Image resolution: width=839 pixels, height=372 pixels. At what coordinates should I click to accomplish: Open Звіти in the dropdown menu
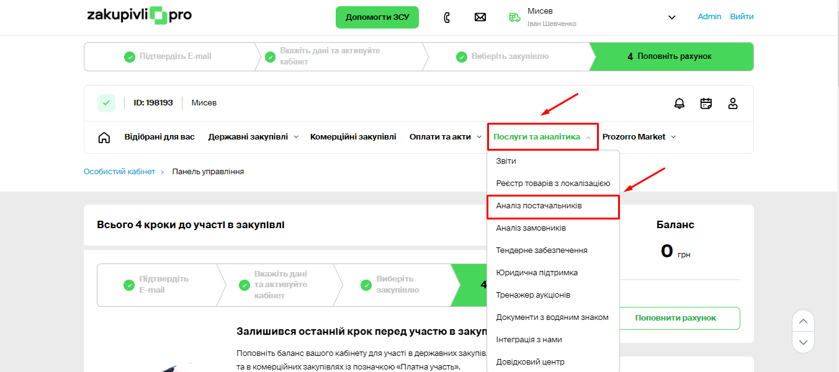[506, 161]
